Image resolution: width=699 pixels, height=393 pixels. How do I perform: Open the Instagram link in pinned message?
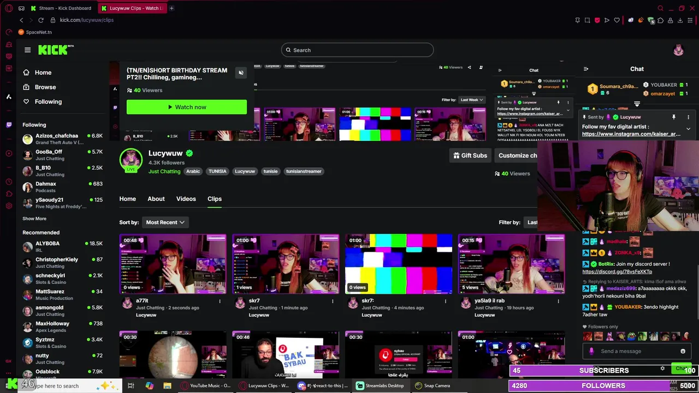coord(631,134)
